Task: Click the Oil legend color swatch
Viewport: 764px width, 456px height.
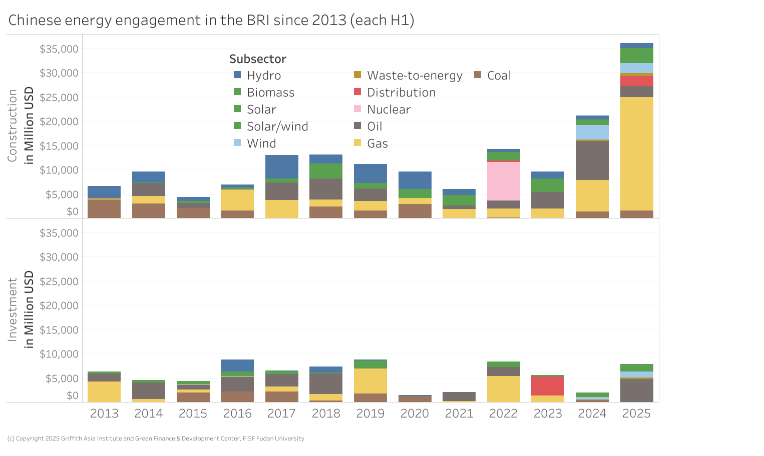Action: [357, 126]
